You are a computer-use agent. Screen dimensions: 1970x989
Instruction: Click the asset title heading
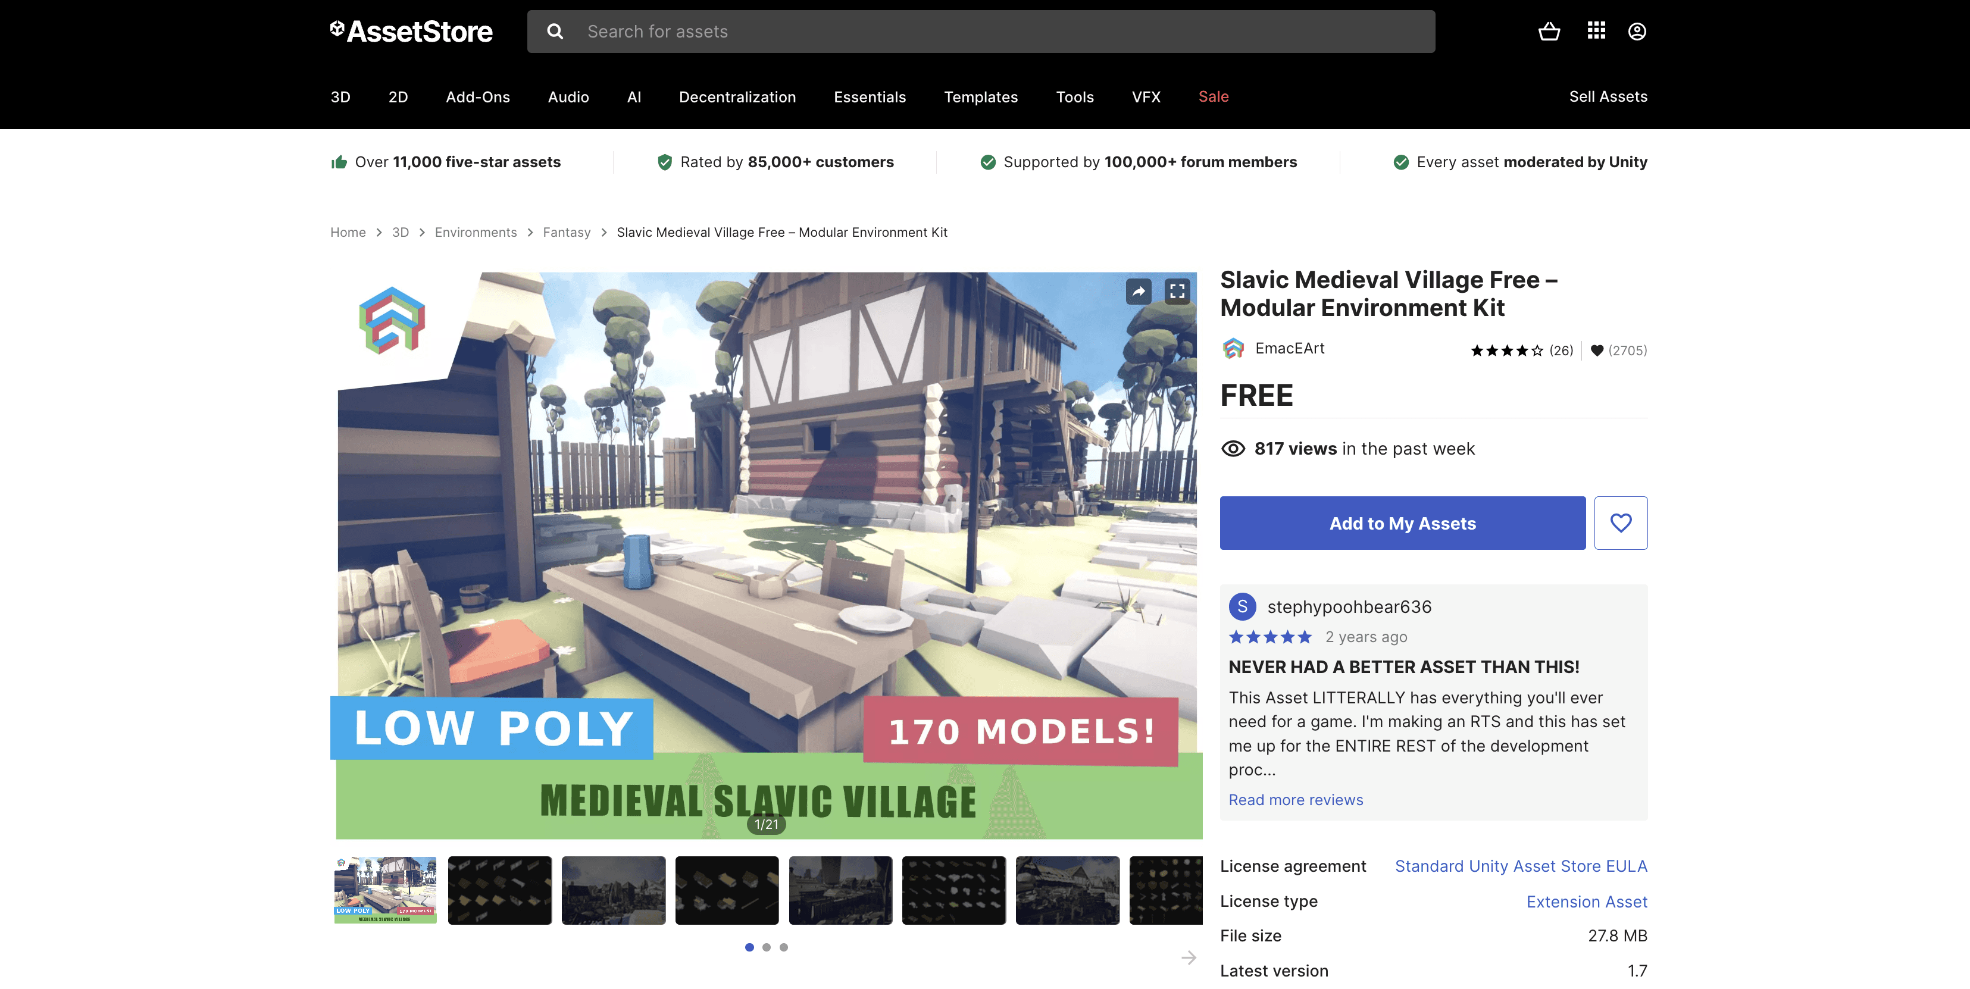1389,294
